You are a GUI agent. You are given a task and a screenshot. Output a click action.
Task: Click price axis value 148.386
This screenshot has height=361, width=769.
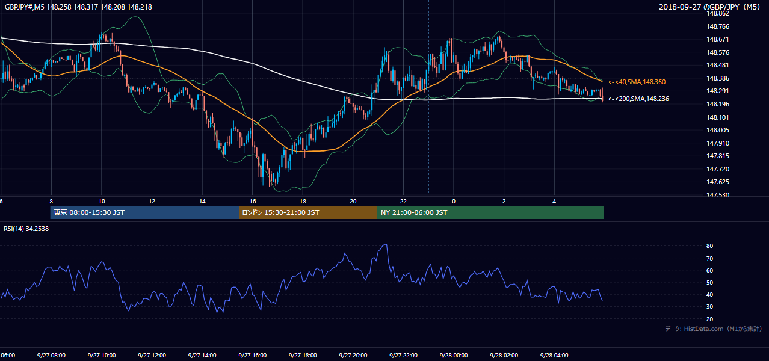click(717, 78)
